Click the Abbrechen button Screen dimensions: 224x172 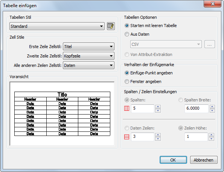(204, 160)
